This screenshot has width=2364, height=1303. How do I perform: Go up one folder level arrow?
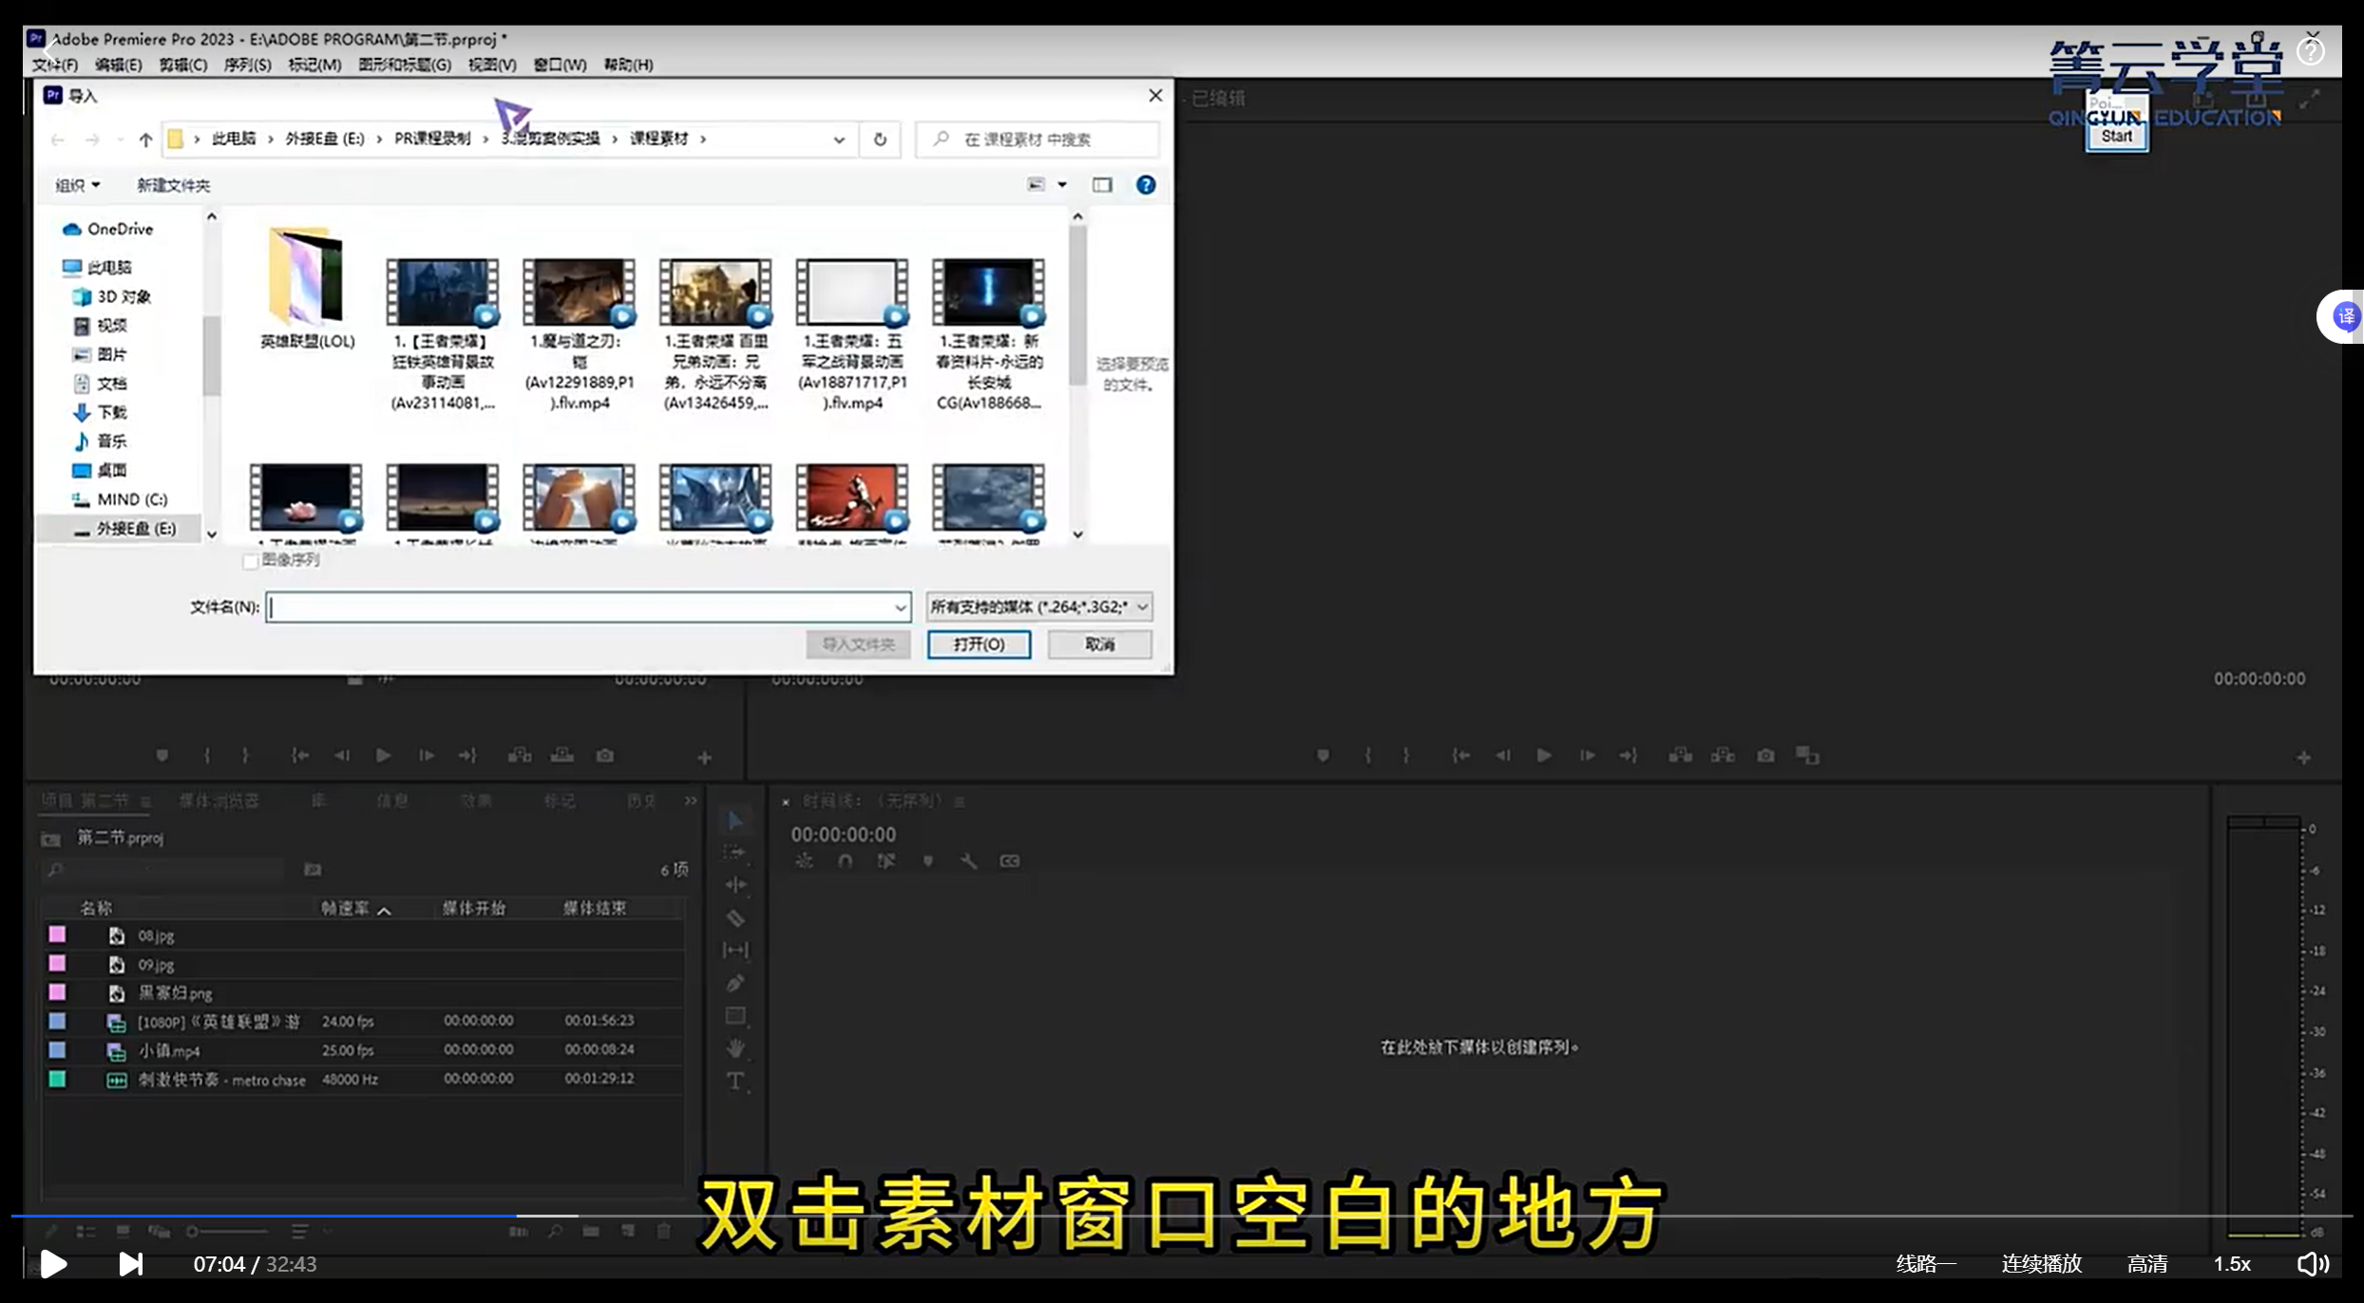[x=145, y=140]
